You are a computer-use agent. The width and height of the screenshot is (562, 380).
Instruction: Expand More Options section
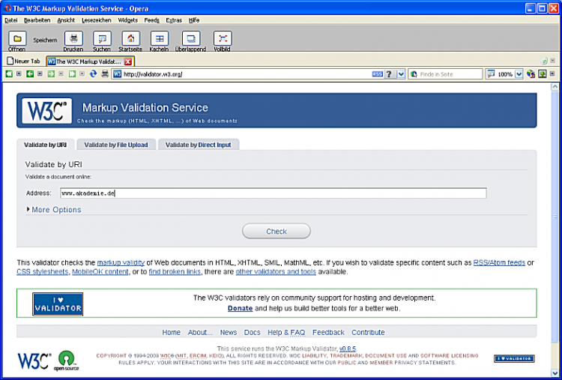pyautogui.click(x=53, y=210)
